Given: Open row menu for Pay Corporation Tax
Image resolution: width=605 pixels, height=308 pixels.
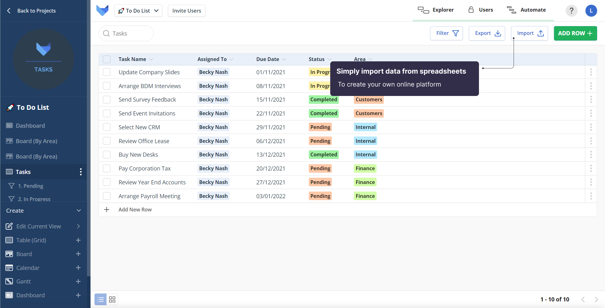Looking at the screenshot, I should tap(591, 168).
